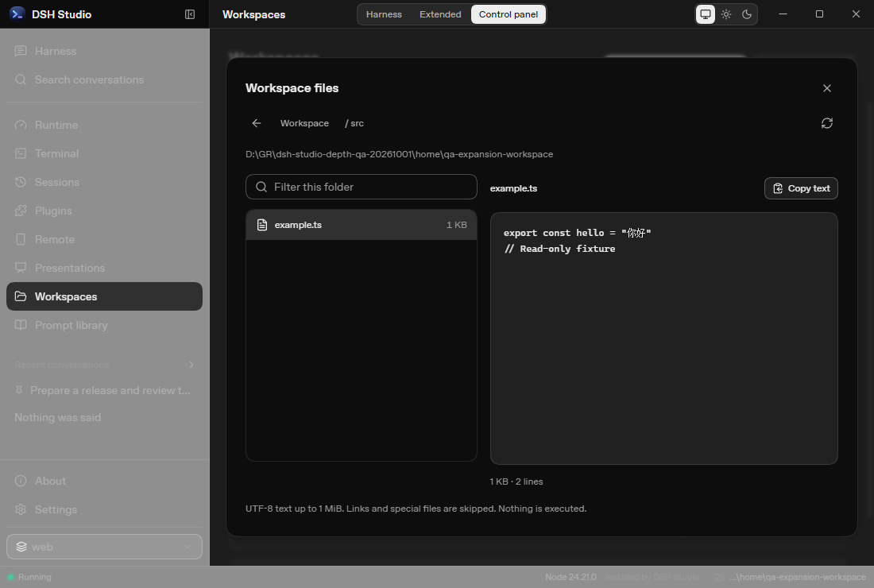Click the folder icon in status bar
The width and height of the screenshot is (874, 588).
coord(720,578)
